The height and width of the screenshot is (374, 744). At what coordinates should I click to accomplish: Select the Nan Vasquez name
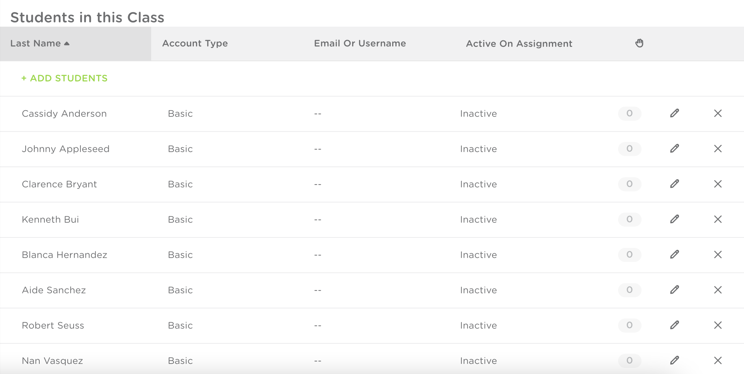pyautogui.click(x=52, y=361)
